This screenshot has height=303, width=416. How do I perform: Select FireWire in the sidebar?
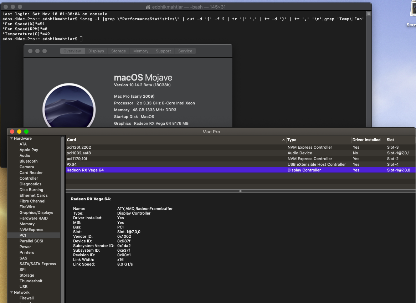pos(27,207)
